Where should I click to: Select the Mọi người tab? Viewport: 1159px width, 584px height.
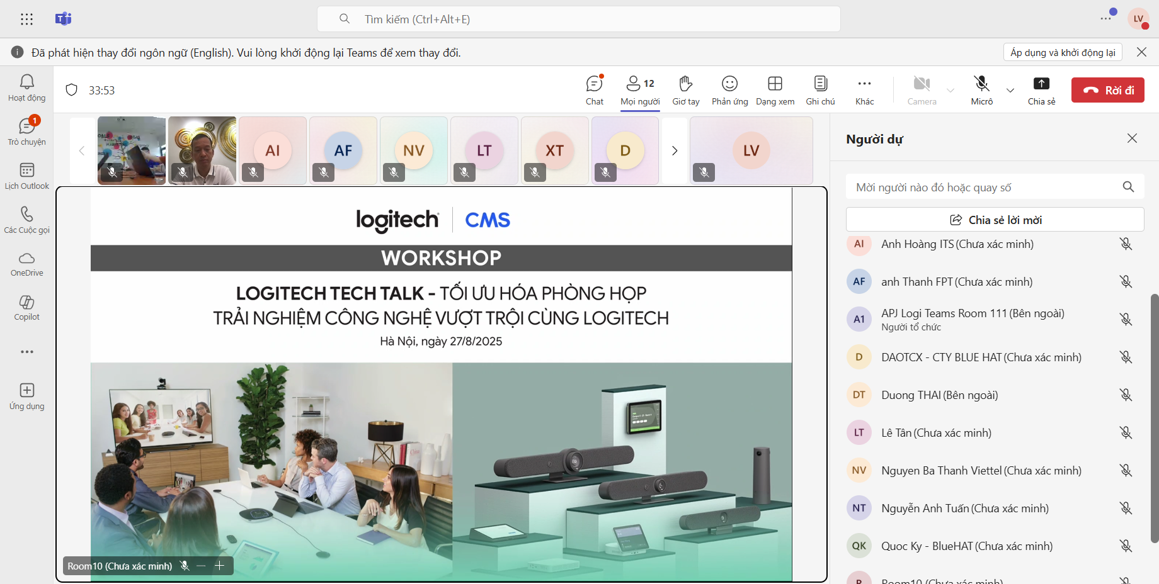[640, 90]
